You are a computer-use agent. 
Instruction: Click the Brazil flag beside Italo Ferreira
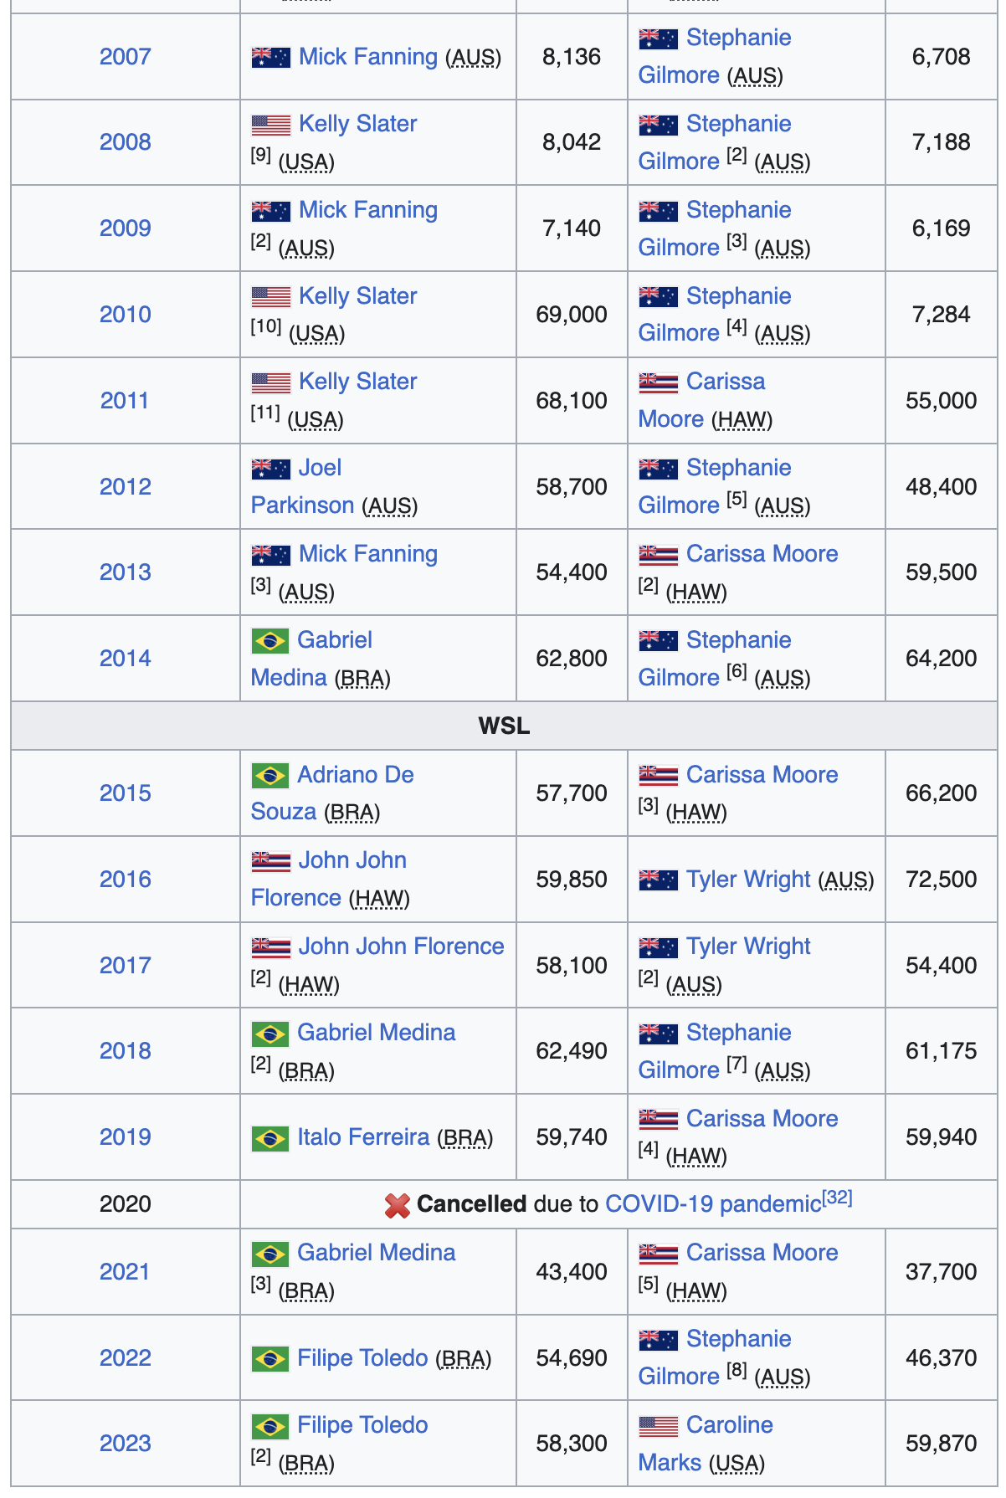(x=269, y=1138)
